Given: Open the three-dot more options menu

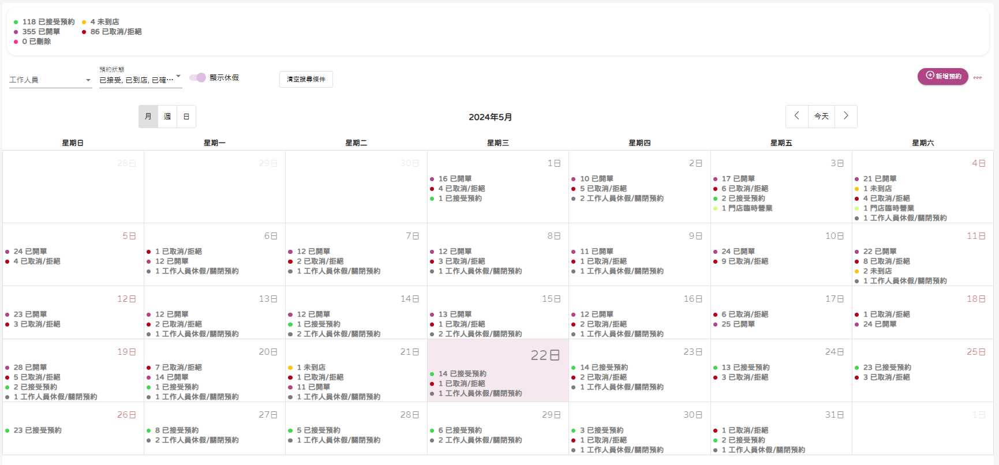Looking at the screenshot, I should coord(977,77).
